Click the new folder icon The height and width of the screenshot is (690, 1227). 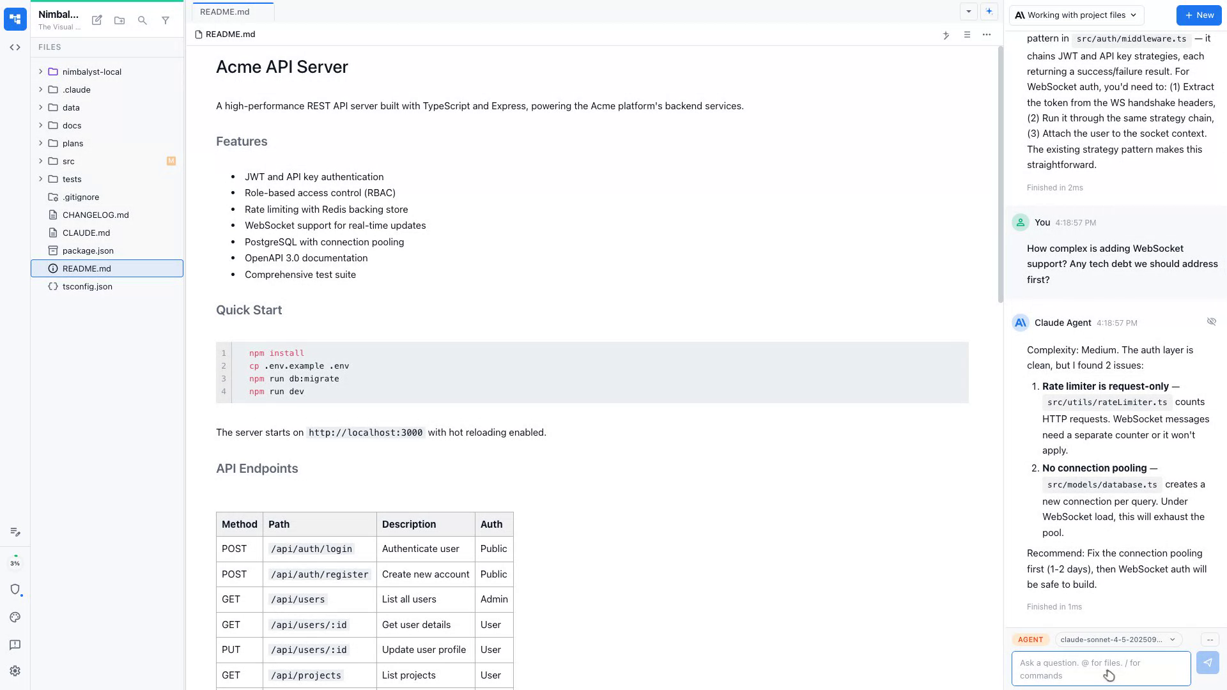[120, 20]
